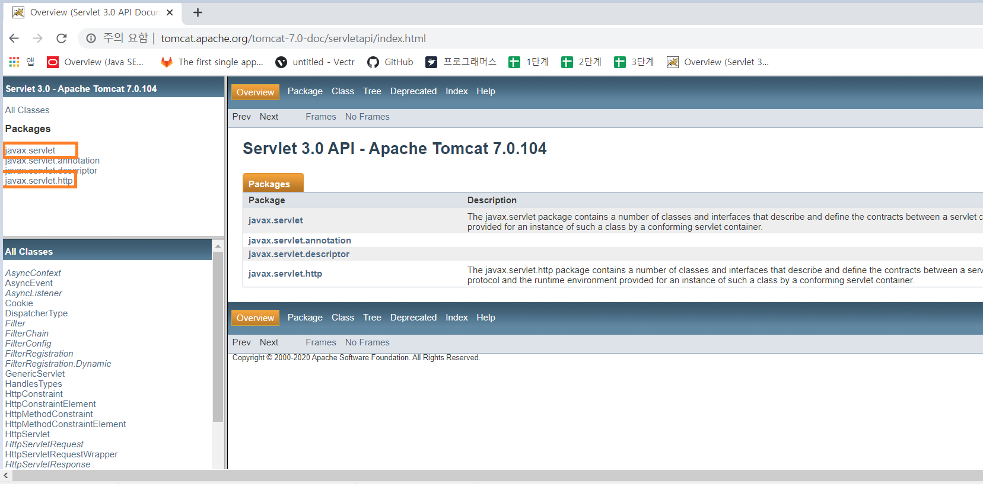Open Overview (Java SE... bookmark
The height and width of the screenshot is (484, 983).
(x=96, y=62)
